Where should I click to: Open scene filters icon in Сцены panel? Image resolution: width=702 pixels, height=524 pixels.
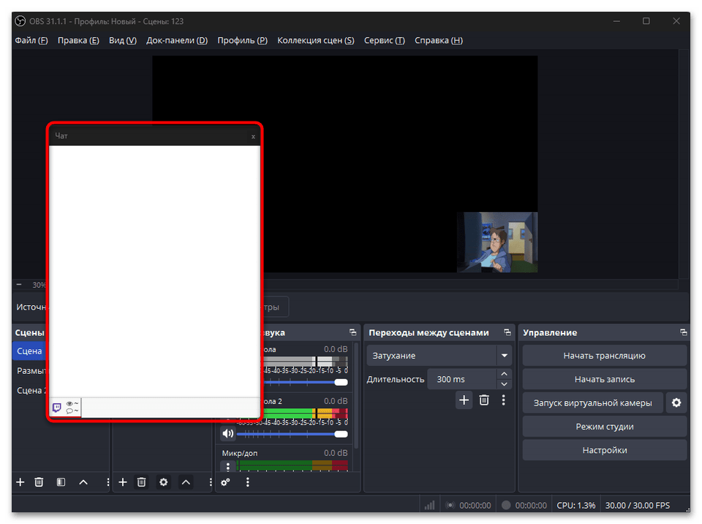point(61,482)
